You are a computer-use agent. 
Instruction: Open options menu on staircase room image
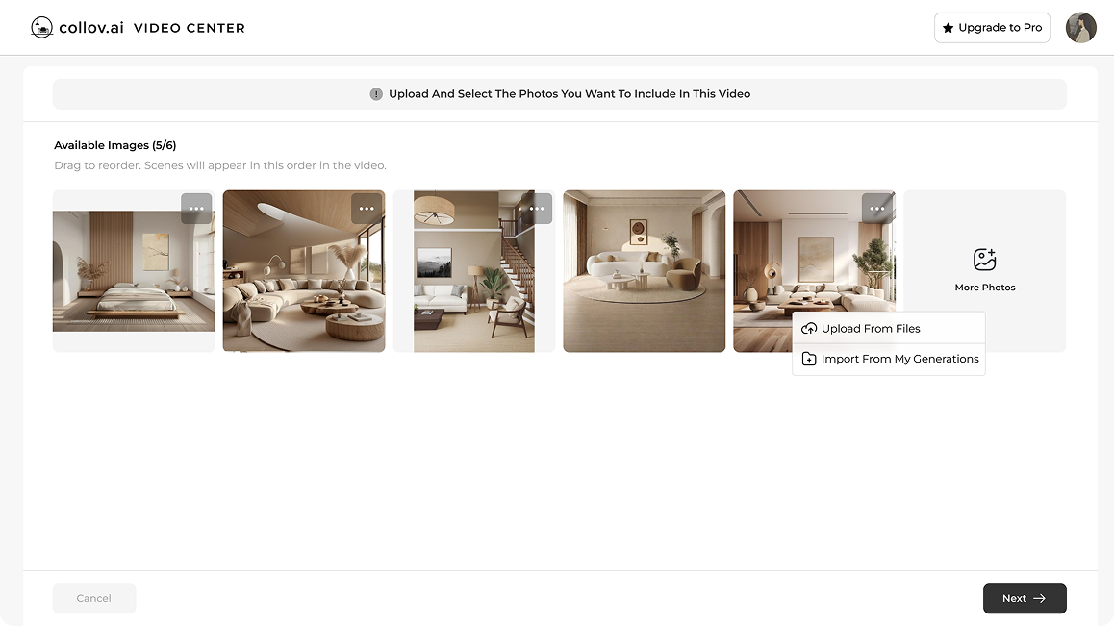click(x=537, y=209)
